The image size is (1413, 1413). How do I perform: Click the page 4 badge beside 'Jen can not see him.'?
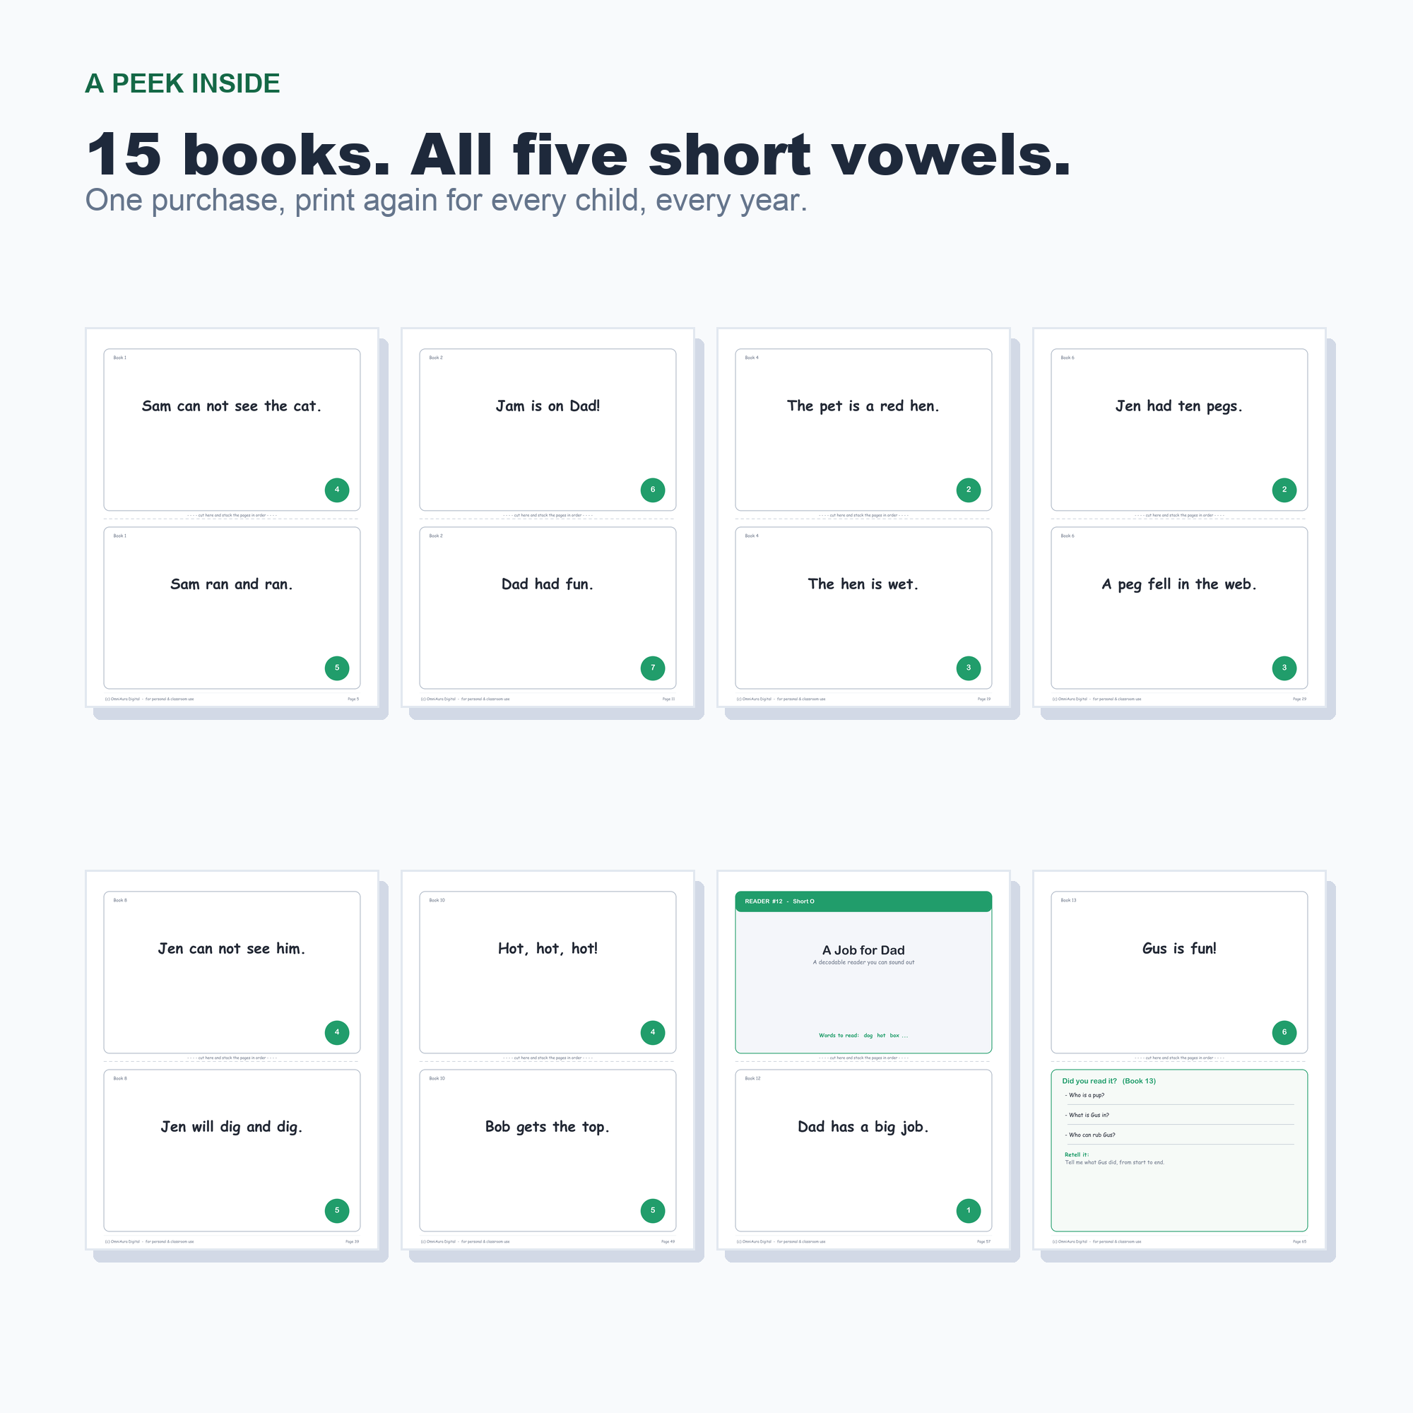pos(337,1032)
